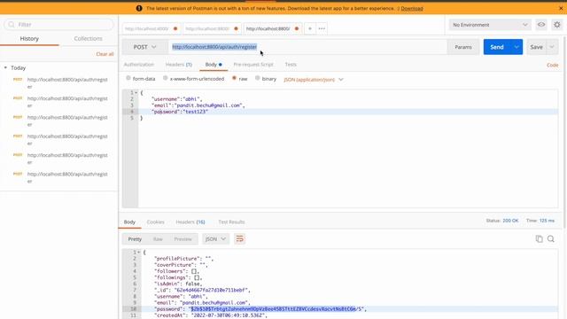
Task: Click the filter search magnifier icon
Action: (x=12, y=25)
